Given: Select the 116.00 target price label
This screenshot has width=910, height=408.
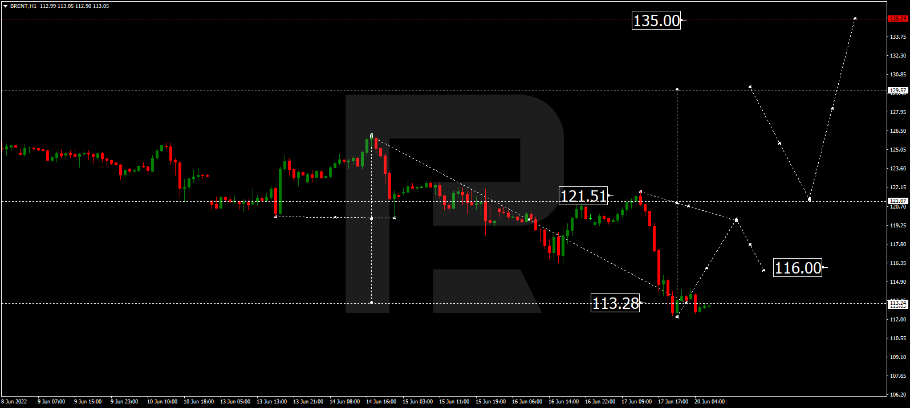Looking at the screenshot, I should (x=798, y=268).
